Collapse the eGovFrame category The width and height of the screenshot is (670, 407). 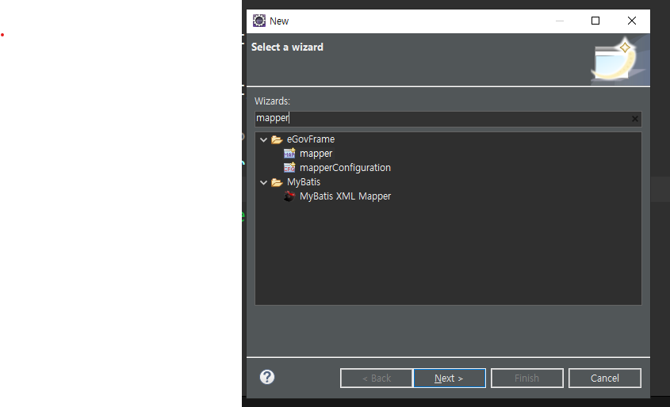(264, 139)
